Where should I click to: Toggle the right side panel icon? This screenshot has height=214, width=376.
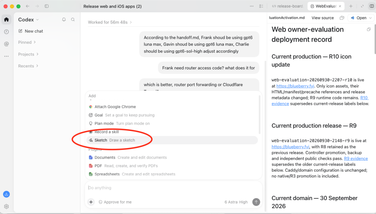pyautogui.click(x=372, y=6)
